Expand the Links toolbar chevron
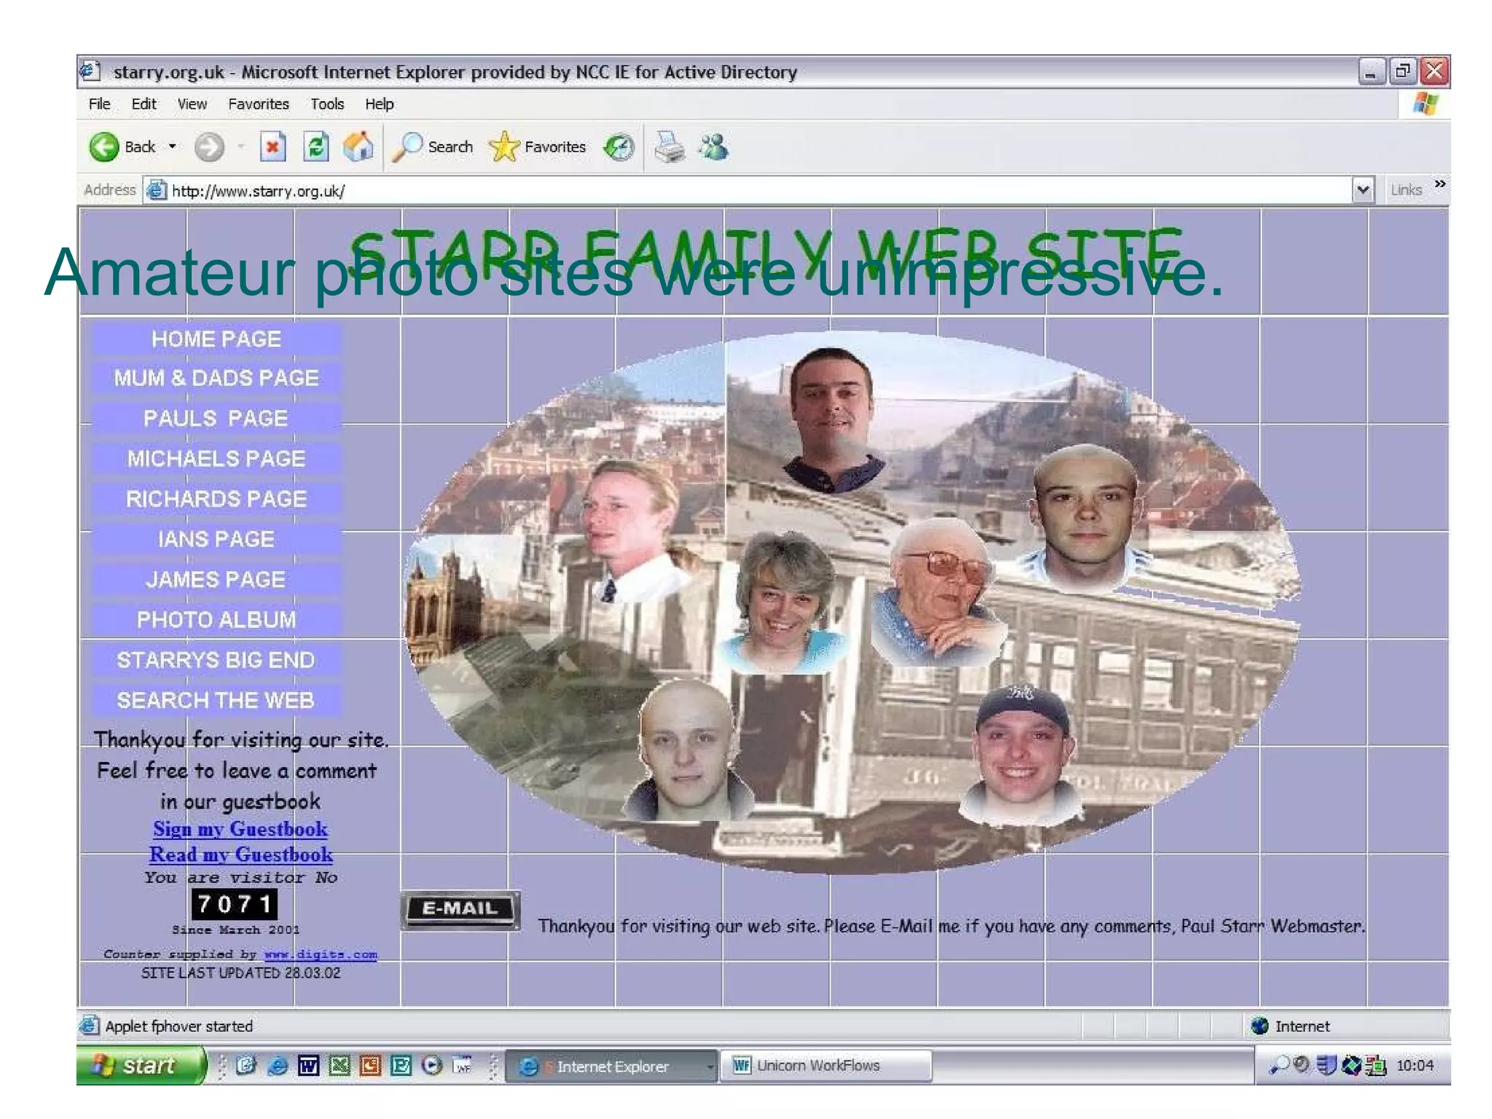 click(x=1440, y=184)
